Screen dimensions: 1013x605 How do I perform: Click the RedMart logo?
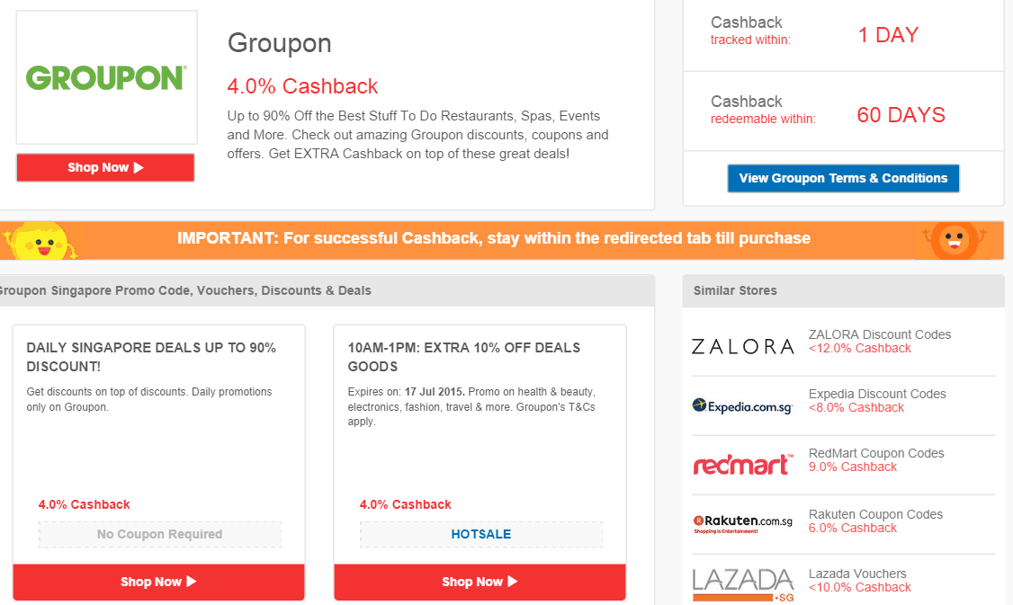(x=742, y=464)
